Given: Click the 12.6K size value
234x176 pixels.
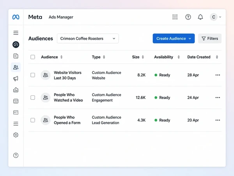Looking at the screenshot, I should click(x=140, y=97).
